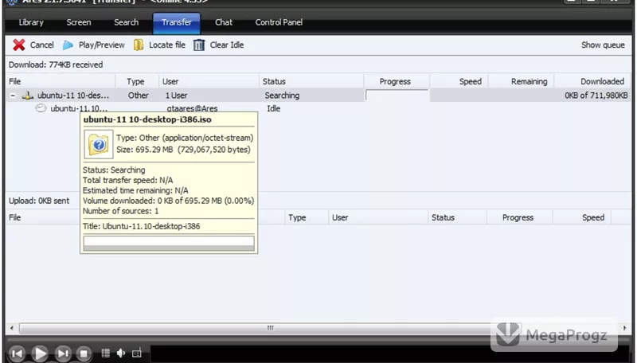Click the "1 User" cell

176,96
